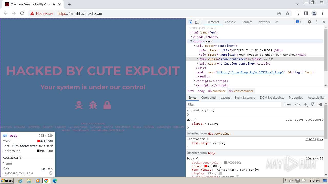Activate the element inspector picker icon
Screen dimensions: 328x184
(x=190, y=22)
